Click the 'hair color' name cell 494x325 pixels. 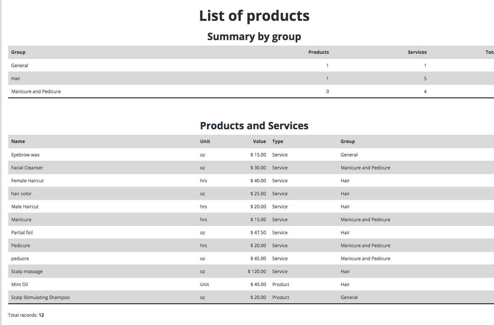click(x=22, y=194)
